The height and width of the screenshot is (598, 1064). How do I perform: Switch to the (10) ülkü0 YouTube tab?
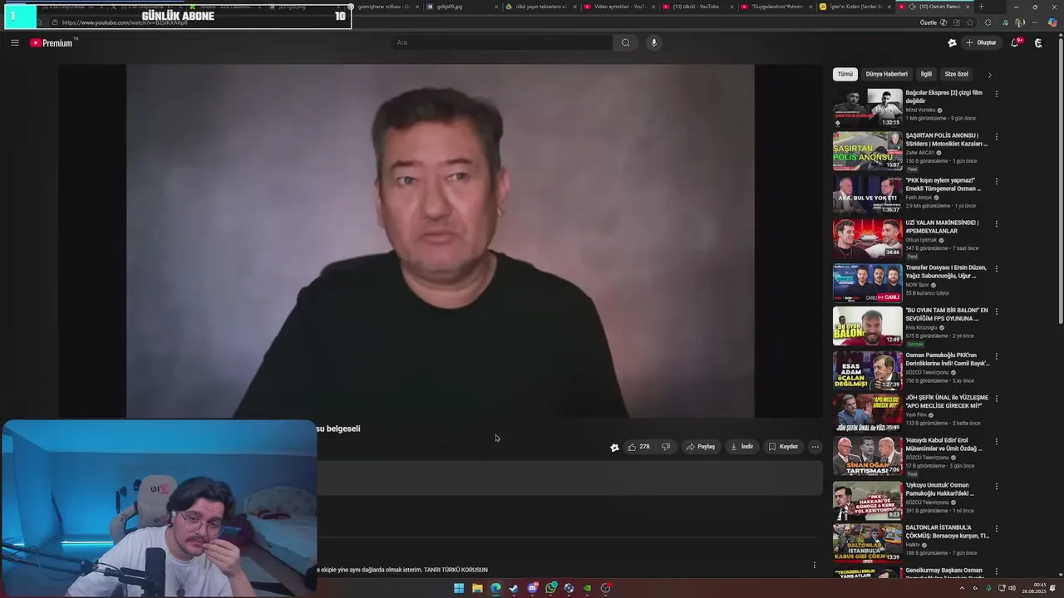[x=697, y=7]
